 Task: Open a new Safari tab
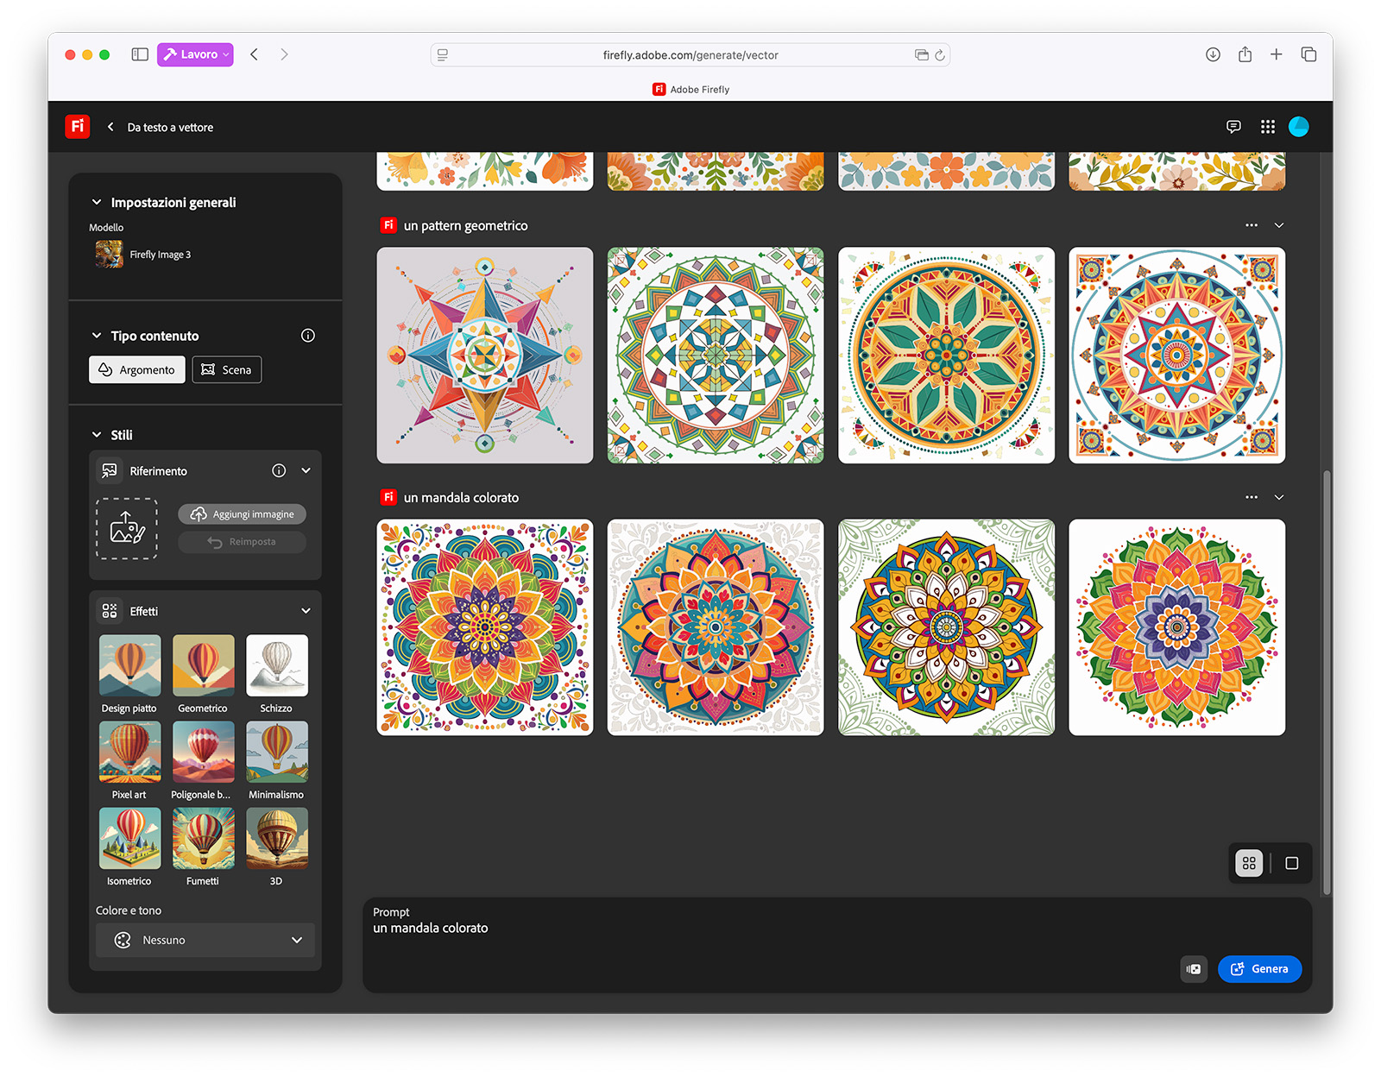[x=1277, y=54]
